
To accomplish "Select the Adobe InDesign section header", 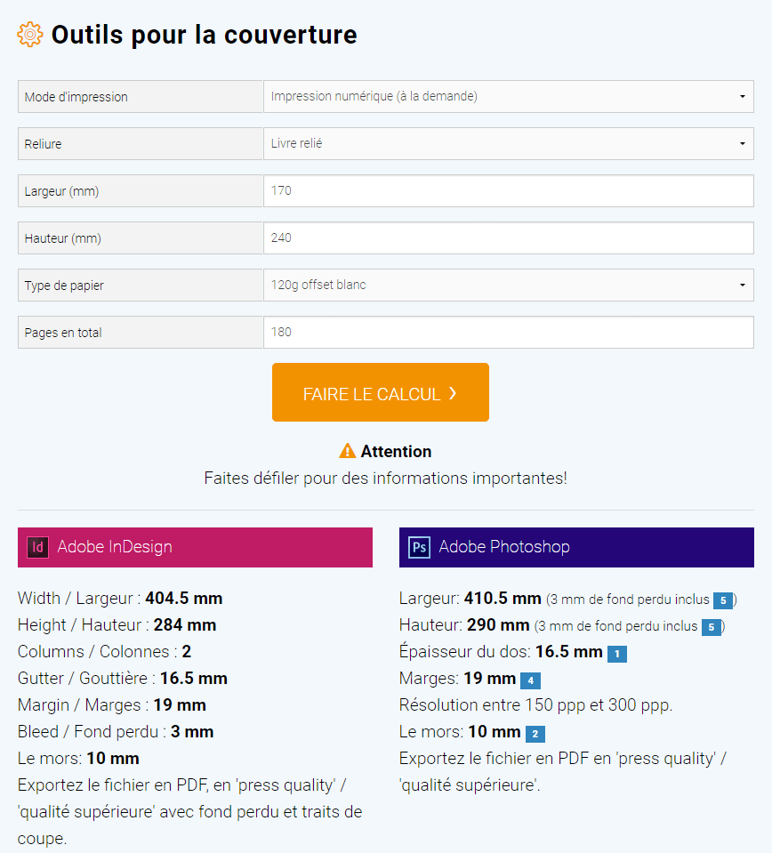I will pos(195,547).
